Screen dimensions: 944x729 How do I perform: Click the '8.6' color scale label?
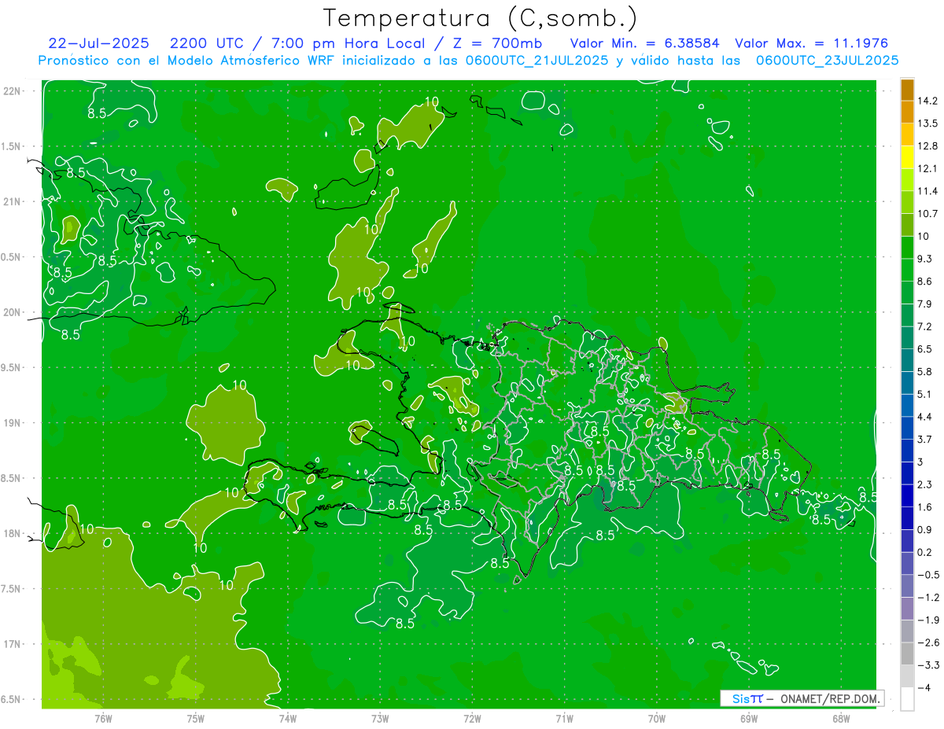924,282
